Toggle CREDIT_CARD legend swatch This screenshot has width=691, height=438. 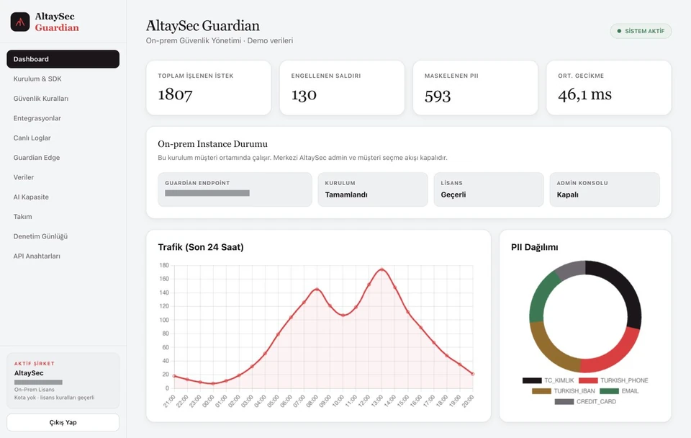click(564, 401)
